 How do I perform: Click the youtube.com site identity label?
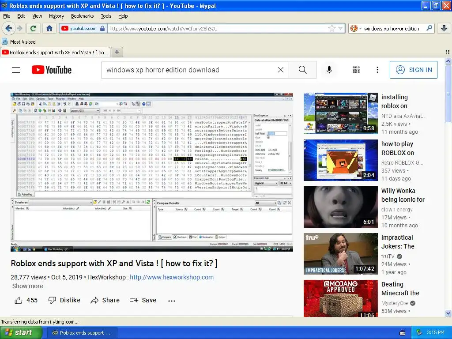click(x=83, y=28)
